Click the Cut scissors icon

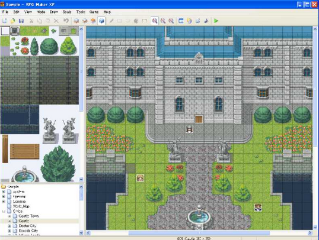(31, 21)
